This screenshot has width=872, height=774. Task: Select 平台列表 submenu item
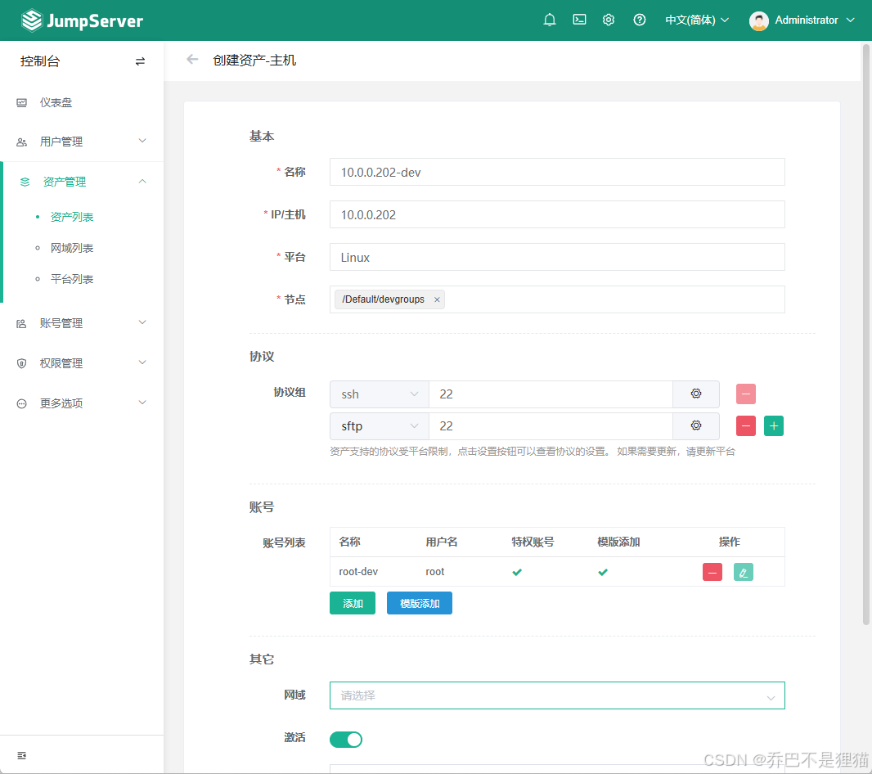[x=72, y=279]
